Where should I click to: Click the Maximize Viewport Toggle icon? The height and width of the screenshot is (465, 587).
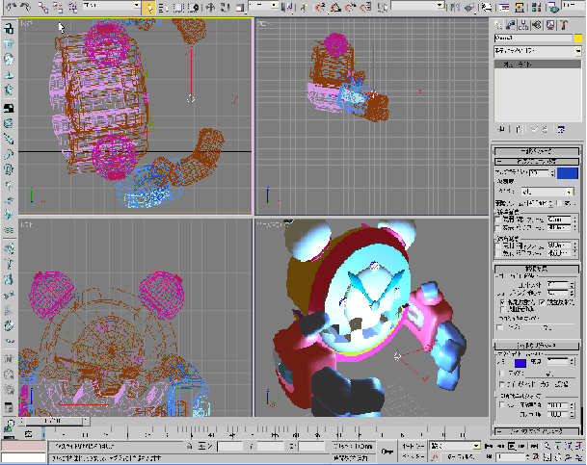(x=579, y=456)
